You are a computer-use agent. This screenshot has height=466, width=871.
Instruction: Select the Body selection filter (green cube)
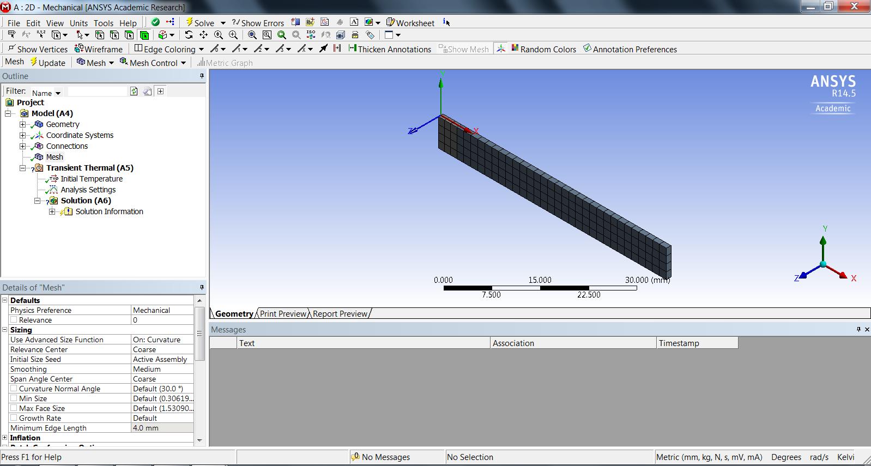(144, 35)
